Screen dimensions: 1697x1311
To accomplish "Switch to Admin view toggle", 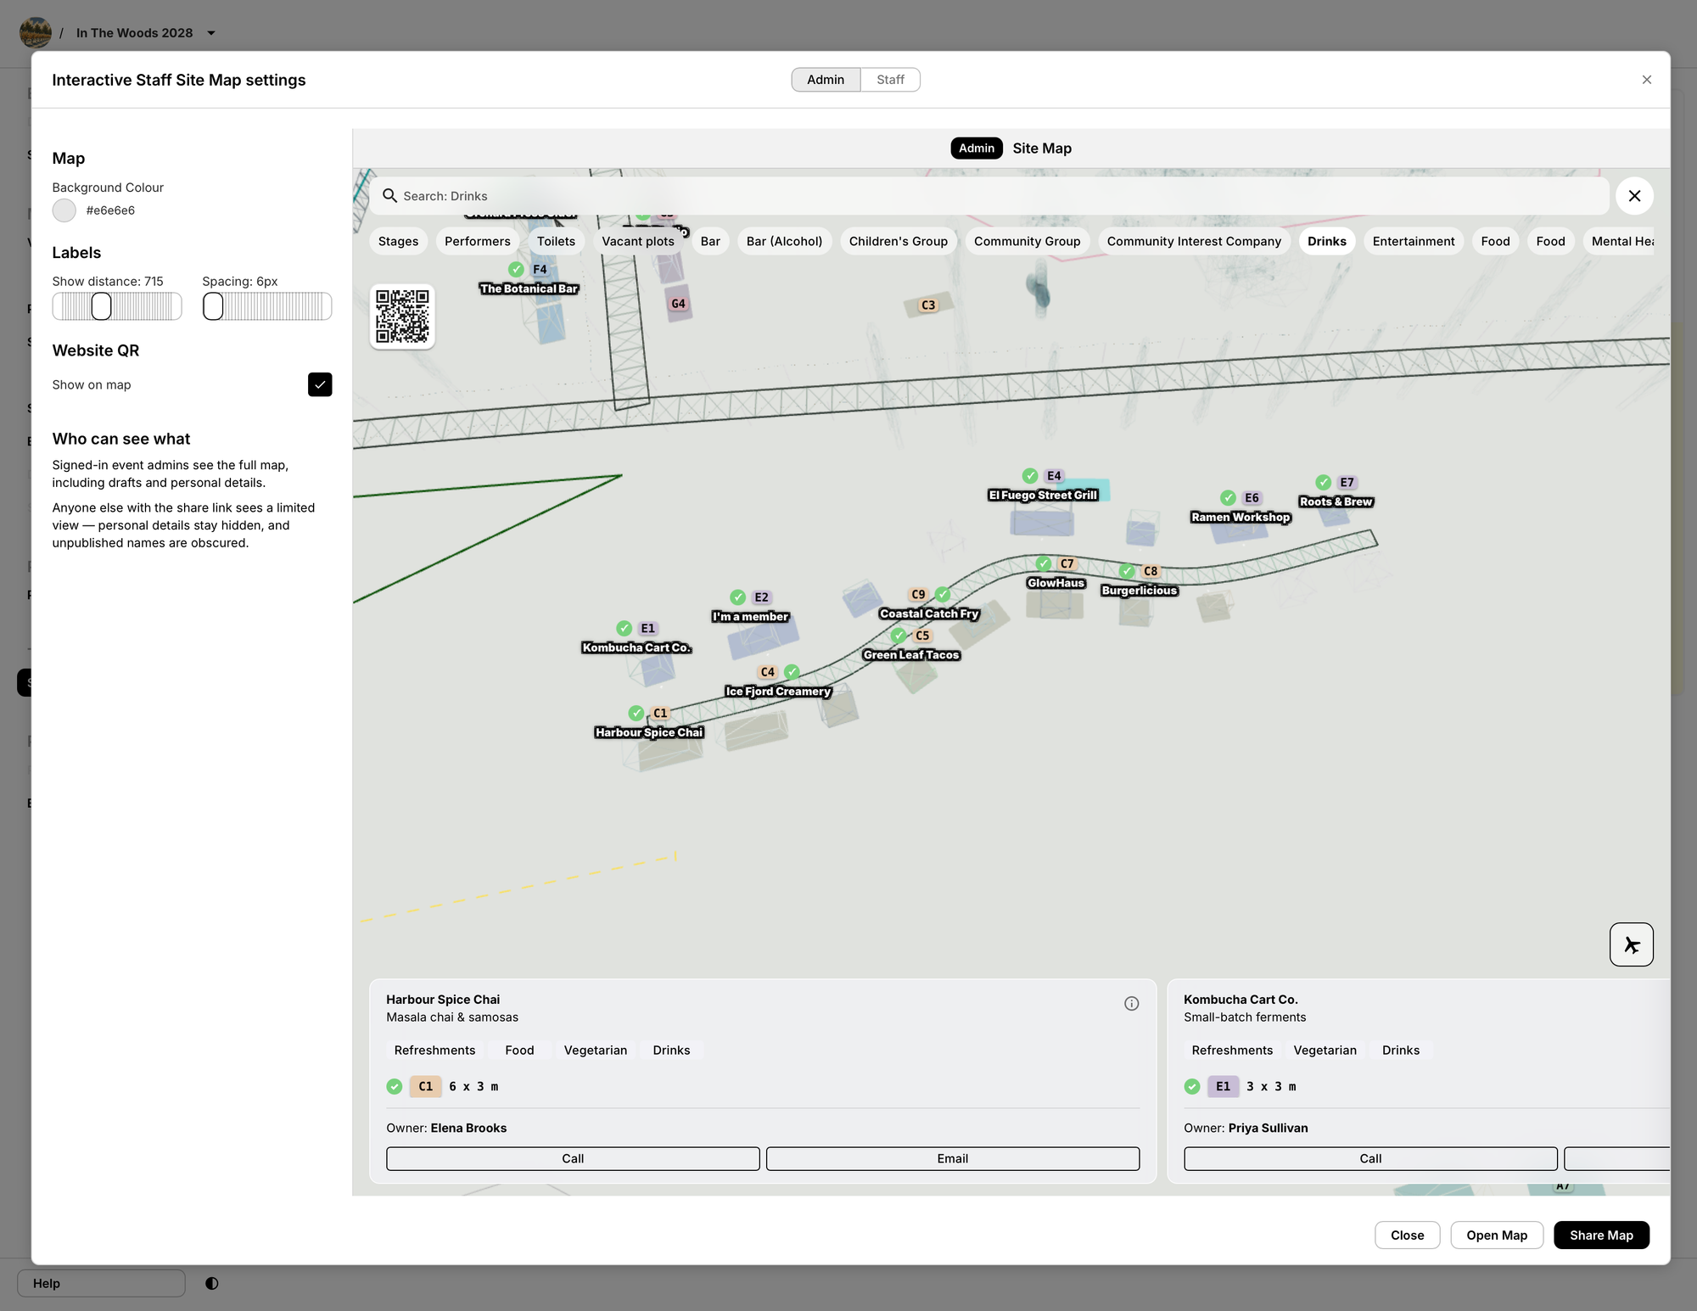I will click(x=826, y=80).
